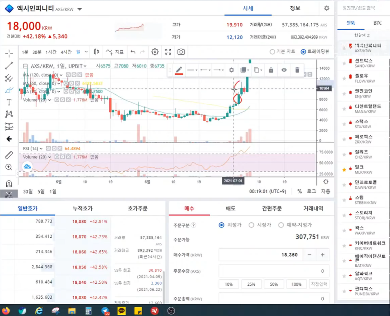
Task: Hide the RSI (14) indicator
Action: click(x=48, y=148)
